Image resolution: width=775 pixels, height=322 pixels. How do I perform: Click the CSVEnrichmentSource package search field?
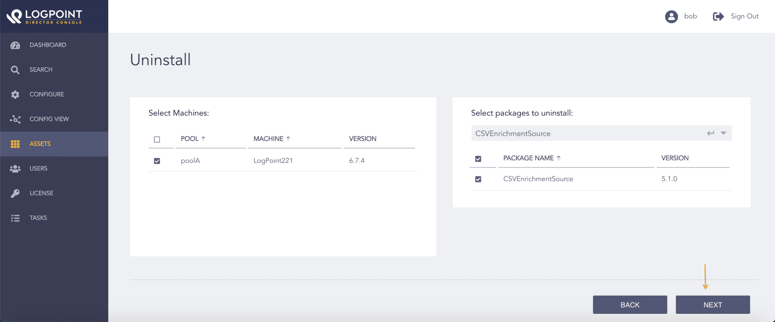[587, 133]
